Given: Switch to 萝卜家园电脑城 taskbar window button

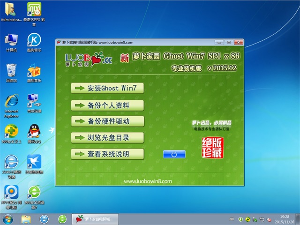Looking at the screenshot, I should (95, 219).
